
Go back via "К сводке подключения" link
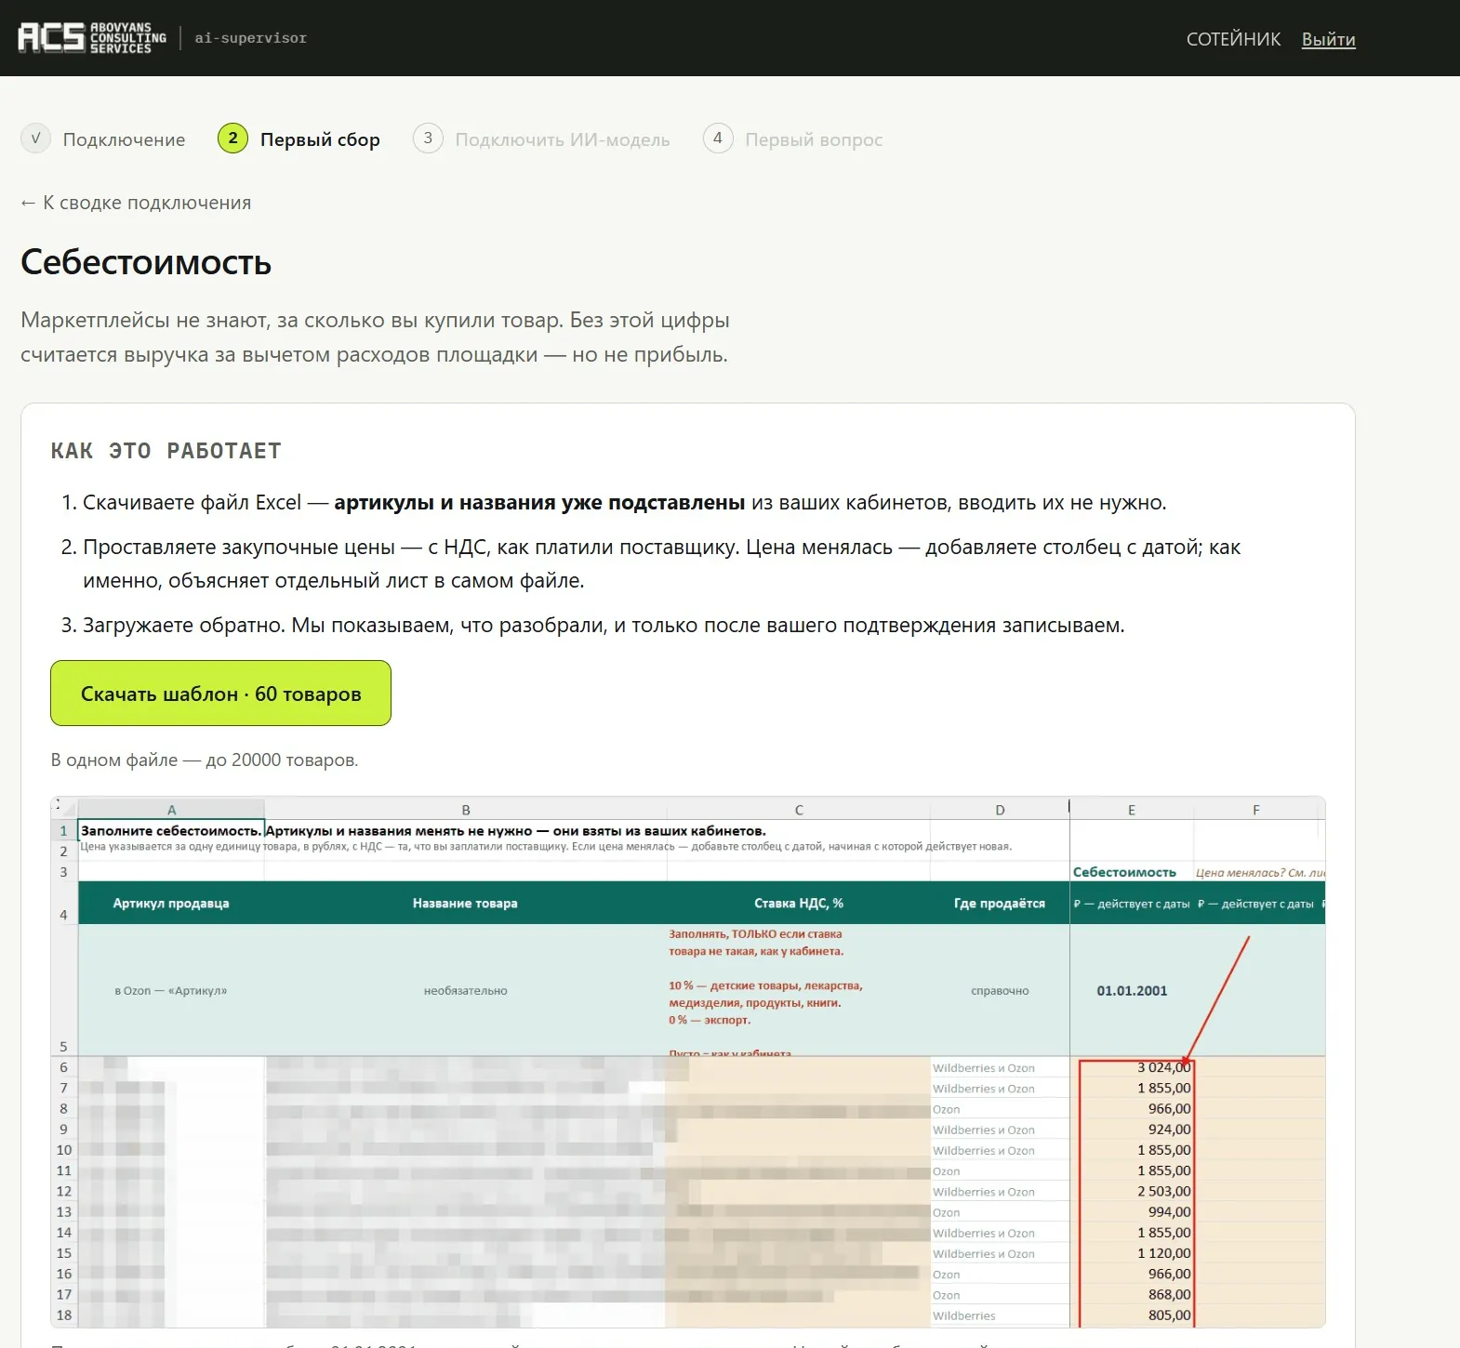click(136, 203)
